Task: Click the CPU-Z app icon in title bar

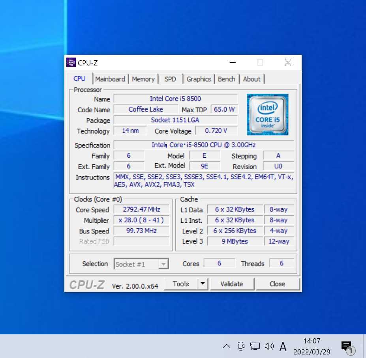Action: 71,62
